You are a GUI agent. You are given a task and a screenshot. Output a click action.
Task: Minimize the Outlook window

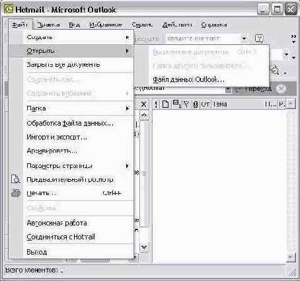pos(263,9)
